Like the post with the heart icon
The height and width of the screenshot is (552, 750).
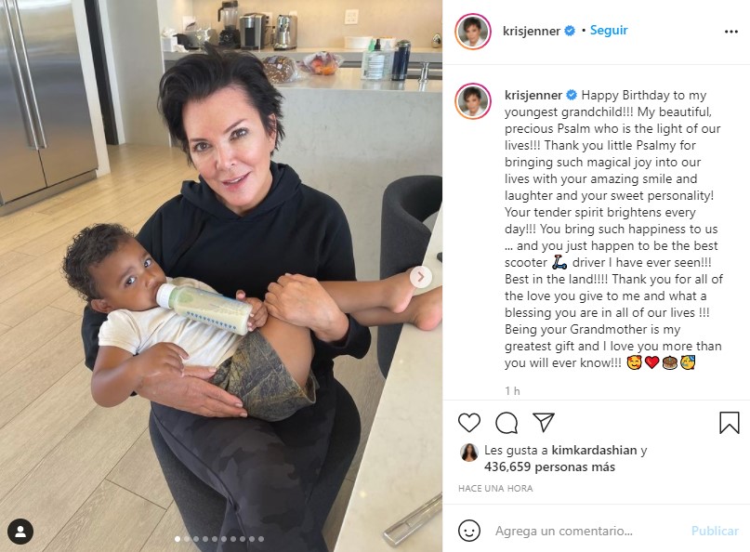[468, 423]
